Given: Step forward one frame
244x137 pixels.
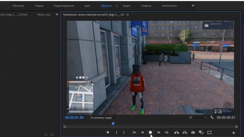Looking at the screenshot, I should pos(159,132).
